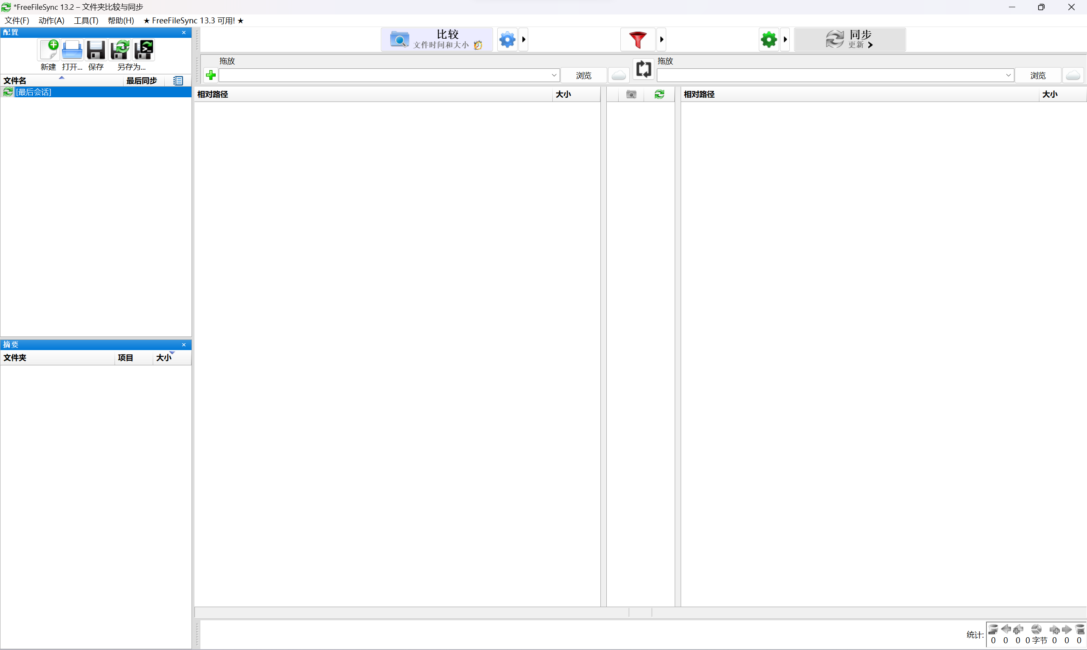Click create-left plus arrow statistics icon
The width and height of the screenshot is (1087, 650).
1018,630
